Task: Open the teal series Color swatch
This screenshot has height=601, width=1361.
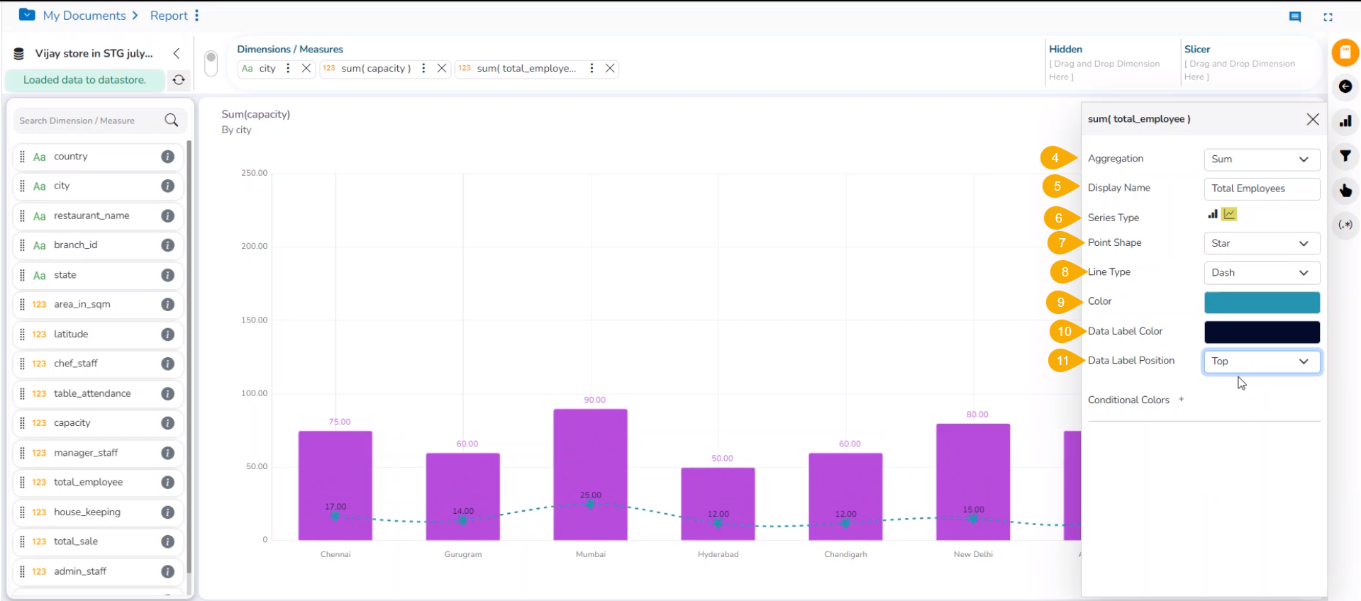Action: 1261,303
